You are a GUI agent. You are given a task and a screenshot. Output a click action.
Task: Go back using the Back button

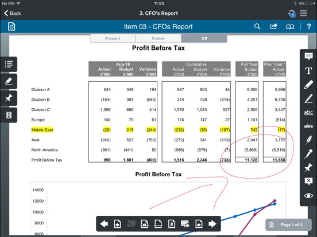[12, 13]
